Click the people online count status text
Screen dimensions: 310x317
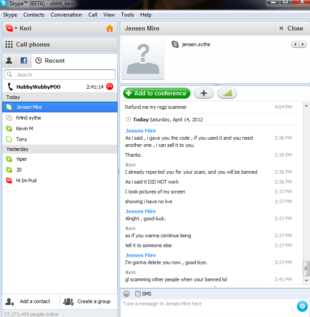click(31, 314)
